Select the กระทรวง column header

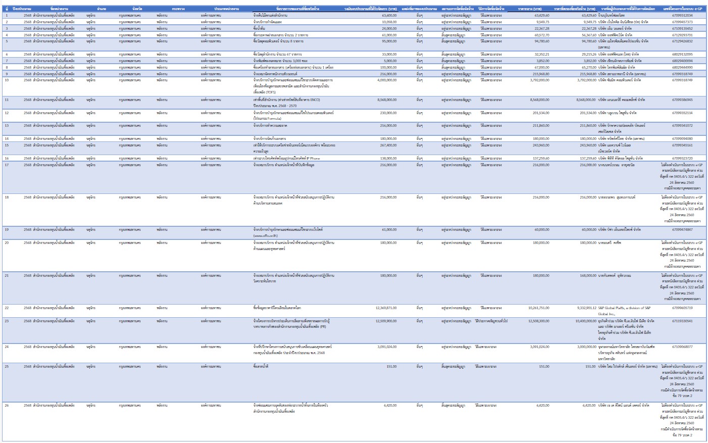[x=178, y=9]
